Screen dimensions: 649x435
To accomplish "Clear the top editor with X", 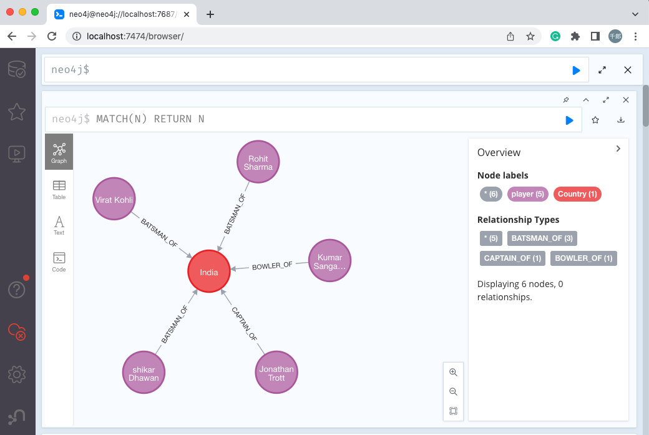I will 628,70.
